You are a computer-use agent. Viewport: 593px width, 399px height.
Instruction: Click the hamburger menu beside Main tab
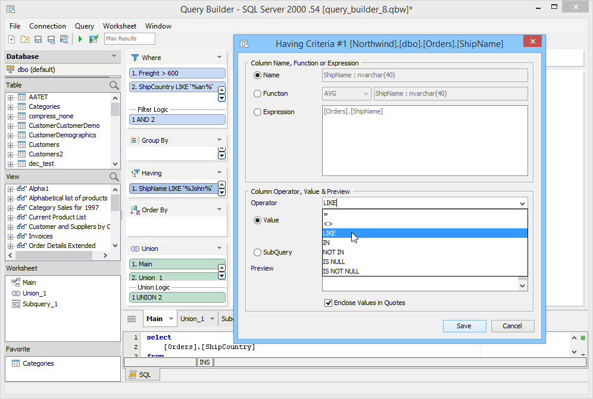click(132, 319)
